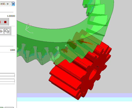Select the 1000 step value

tap(12, 50)
